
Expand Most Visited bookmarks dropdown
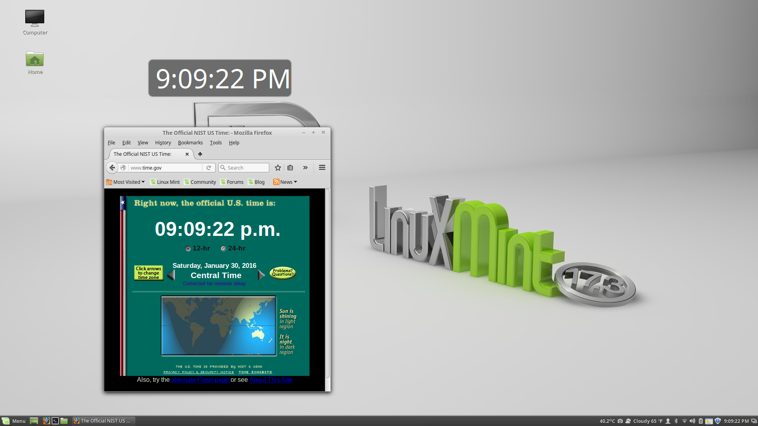[x=126, y=182]
